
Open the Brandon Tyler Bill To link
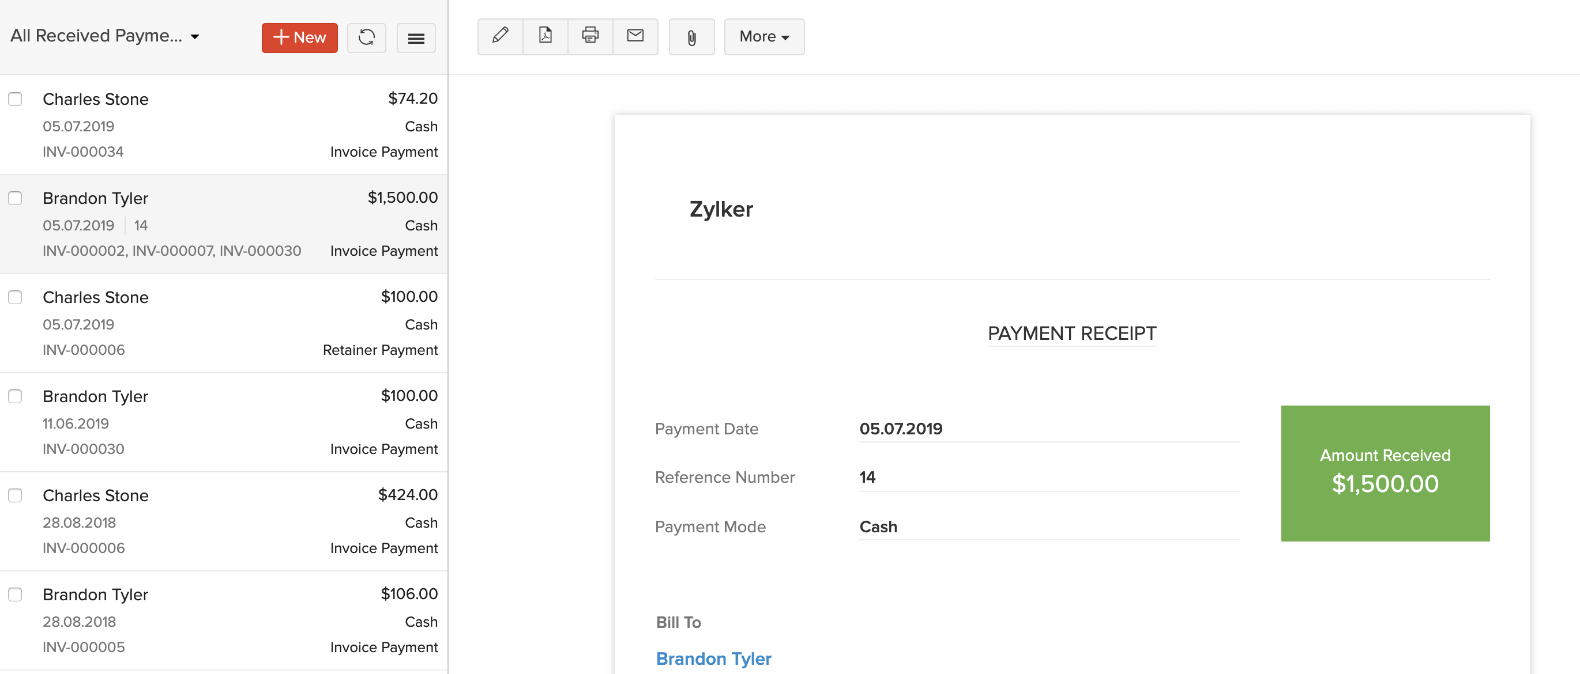pyautogui.click(x=713, y=658)
